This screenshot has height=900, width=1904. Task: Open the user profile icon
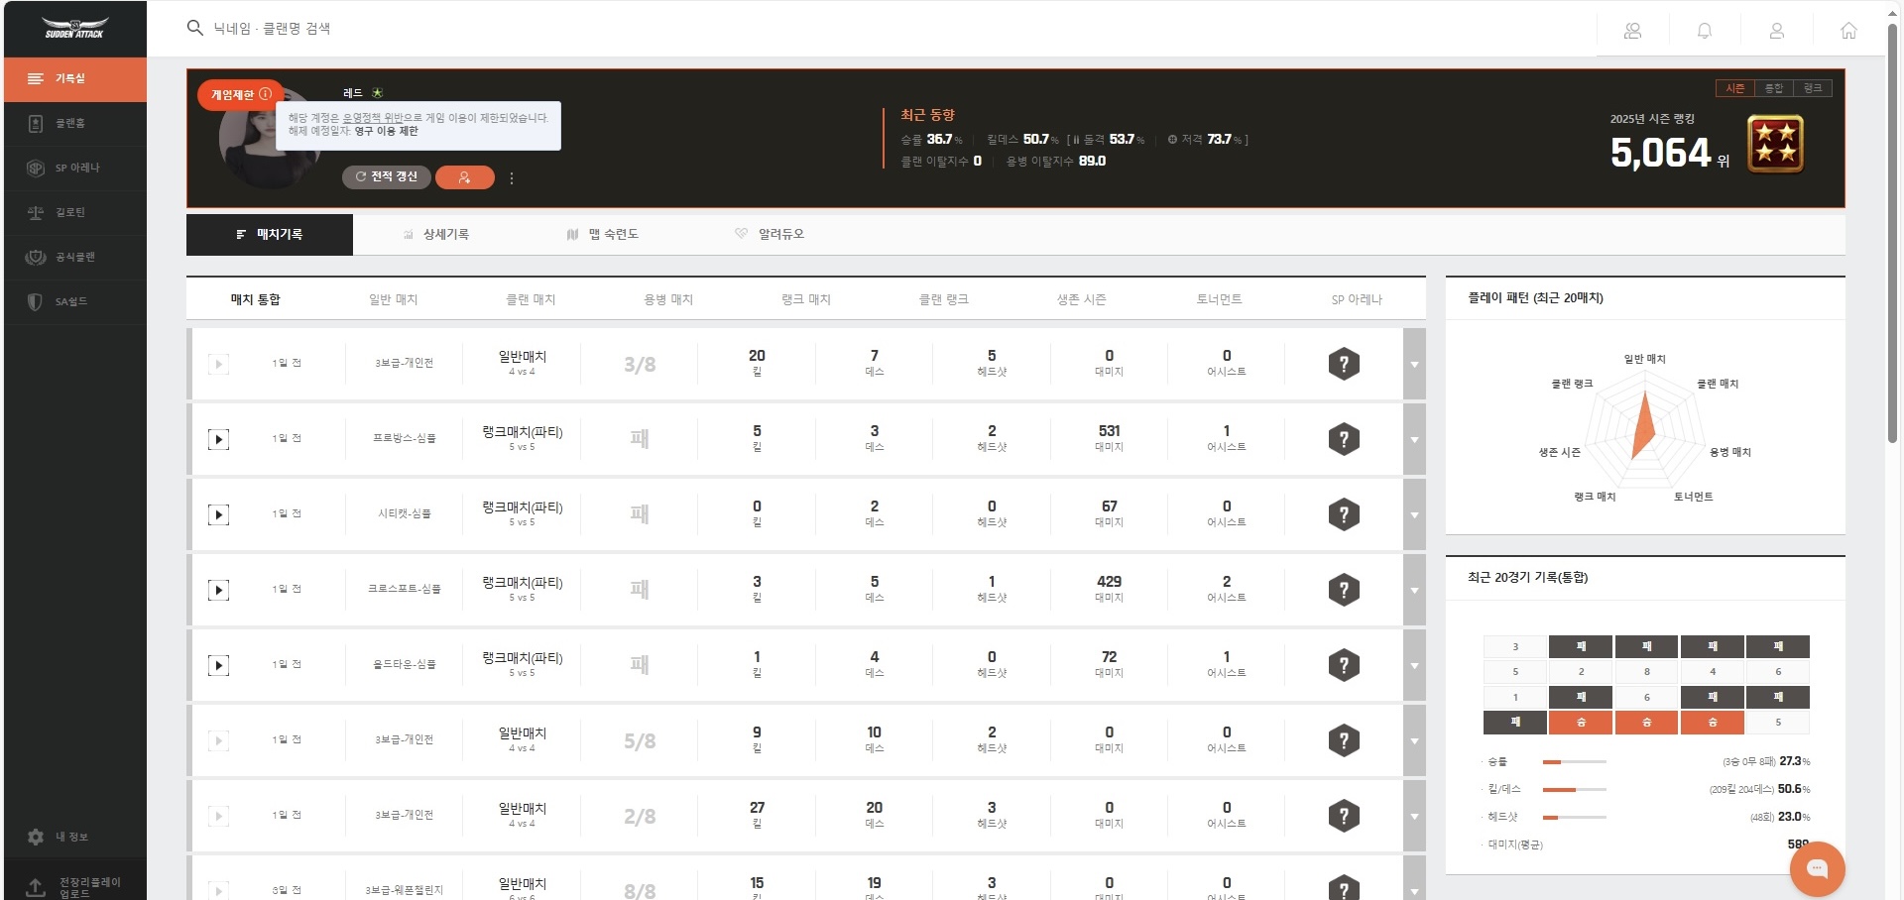click(x=1777, y=31)
